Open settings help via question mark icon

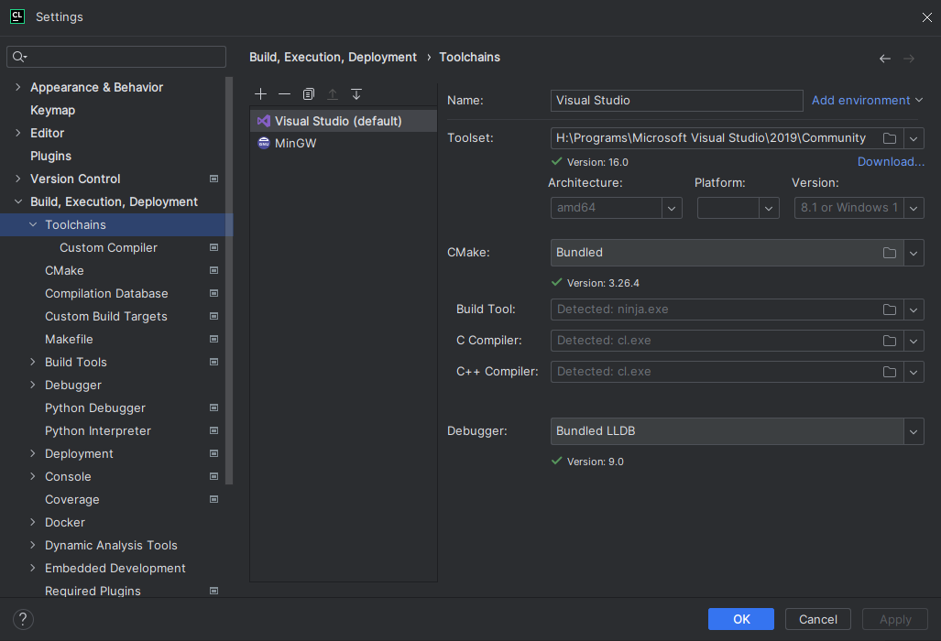[22, 619]
